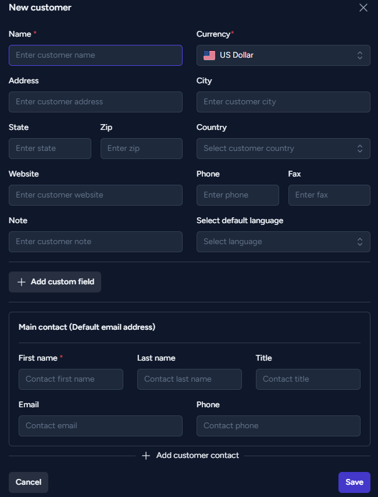Image resolution: width=378 pixels, height=497 pixels.
Task: Focus the customer name field
Action: click(95, 55)
